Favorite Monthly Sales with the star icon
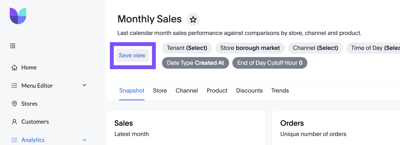400x145 pixels. (193, 19)
